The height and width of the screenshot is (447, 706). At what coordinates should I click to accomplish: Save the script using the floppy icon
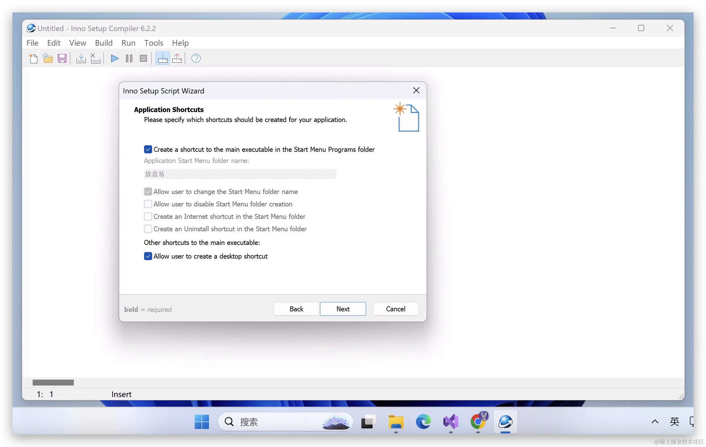tap(62, 58)
